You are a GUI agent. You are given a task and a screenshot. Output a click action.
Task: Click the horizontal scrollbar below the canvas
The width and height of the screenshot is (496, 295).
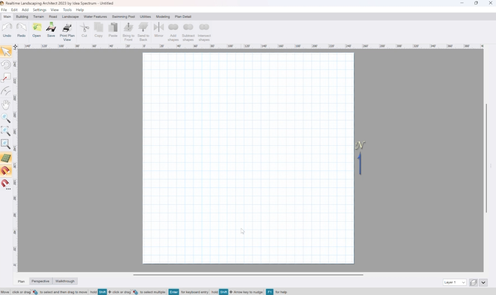pyautogui.click(x=248, y=275)
